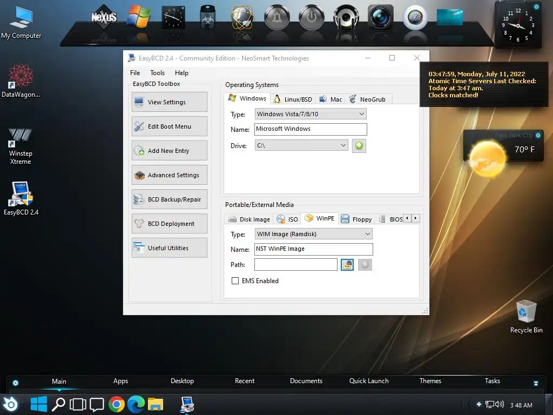Open taskbar search magnifier
Screen dimensions: 553x415
(x=58, y=404)
